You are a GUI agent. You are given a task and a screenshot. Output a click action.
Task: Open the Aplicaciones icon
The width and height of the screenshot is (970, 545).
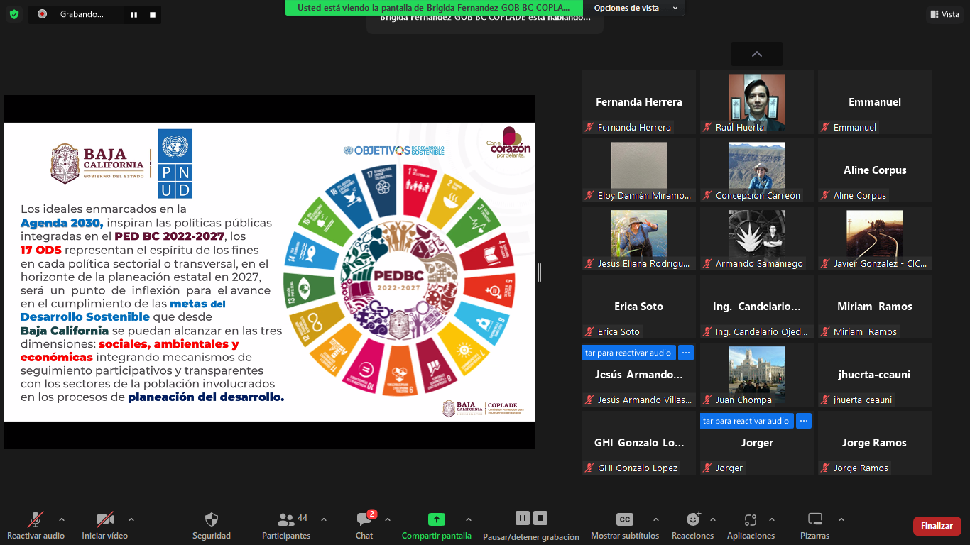(751, 519)
